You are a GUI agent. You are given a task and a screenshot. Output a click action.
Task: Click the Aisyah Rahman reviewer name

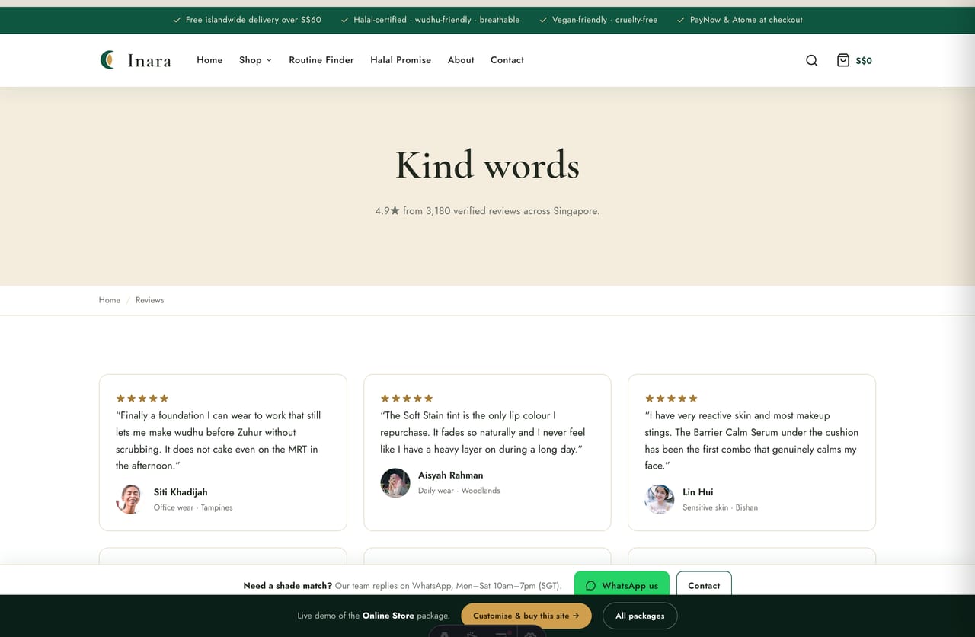[451, 475]
